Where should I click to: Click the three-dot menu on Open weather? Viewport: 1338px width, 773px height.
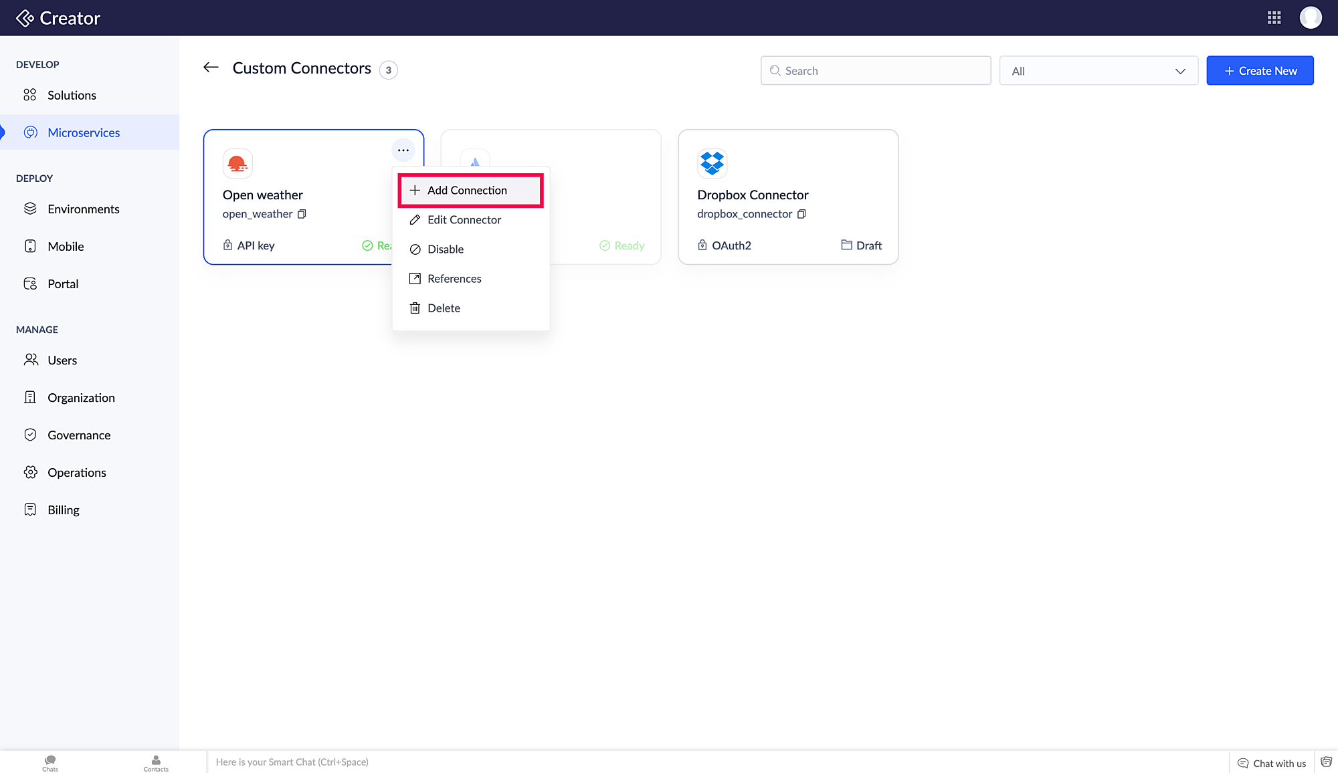pos(403,150)
